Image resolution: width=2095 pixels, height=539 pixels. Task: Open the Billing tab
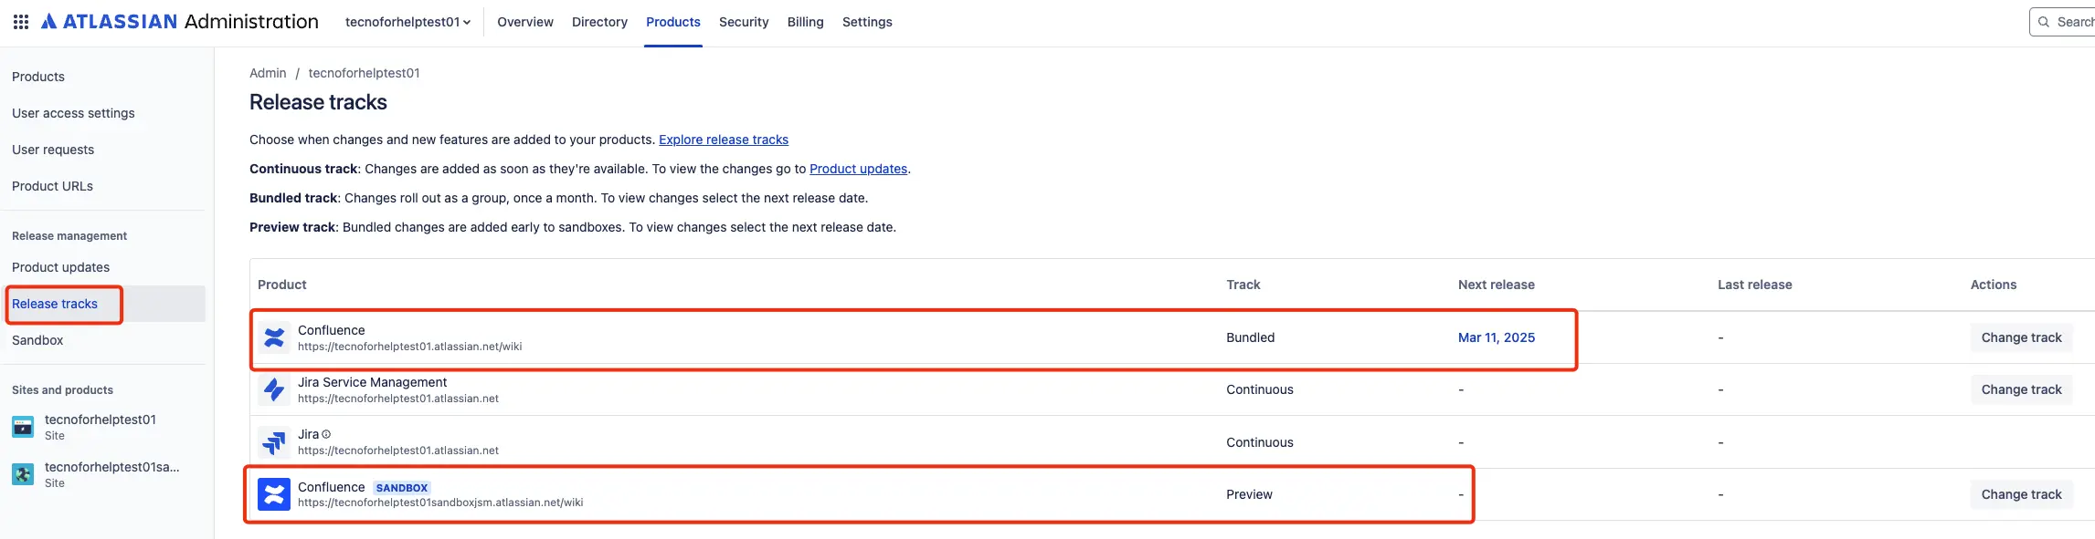806,22
